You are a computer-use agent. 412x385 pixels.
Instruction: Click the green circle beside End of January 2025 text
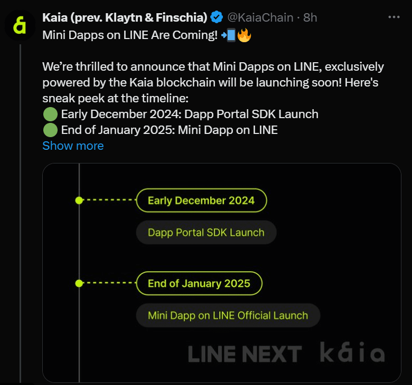click(50, 130)
